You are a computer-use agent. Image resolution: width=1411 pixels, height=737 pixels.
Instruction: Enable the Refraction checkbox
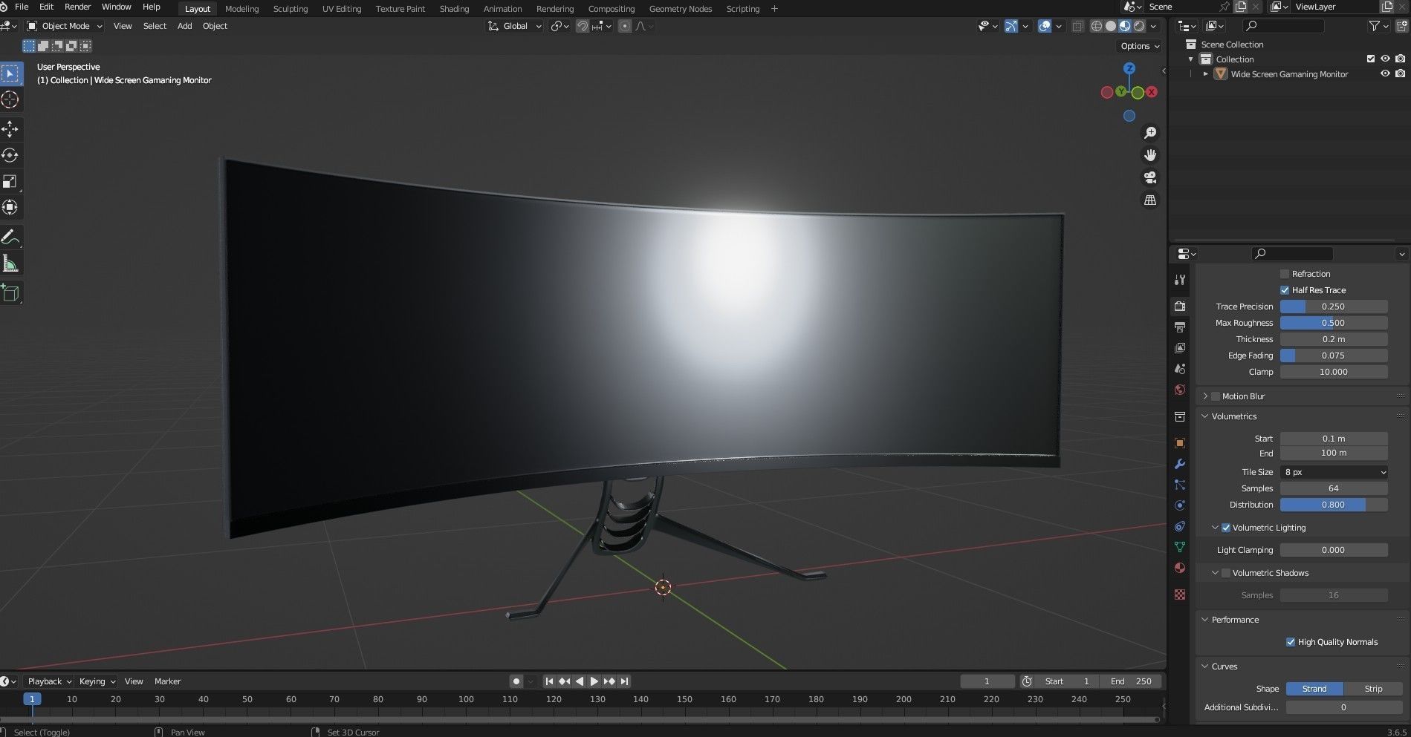1285,274
